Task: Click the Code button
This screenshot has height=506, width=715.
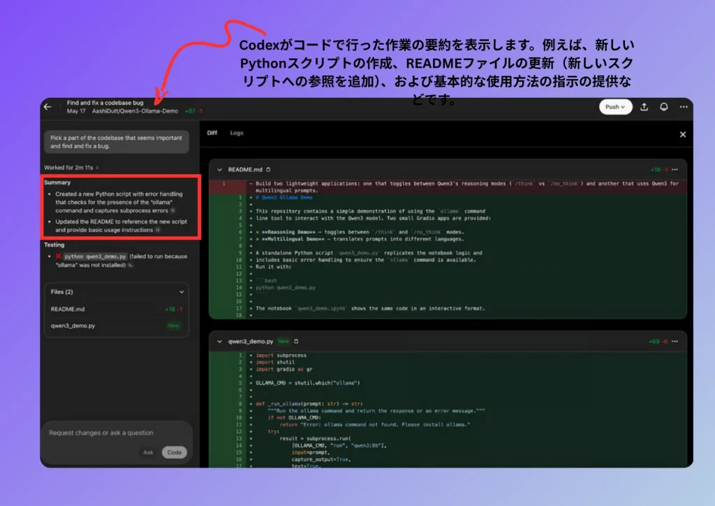Action: pyautogui.click(x=174, y=453)
